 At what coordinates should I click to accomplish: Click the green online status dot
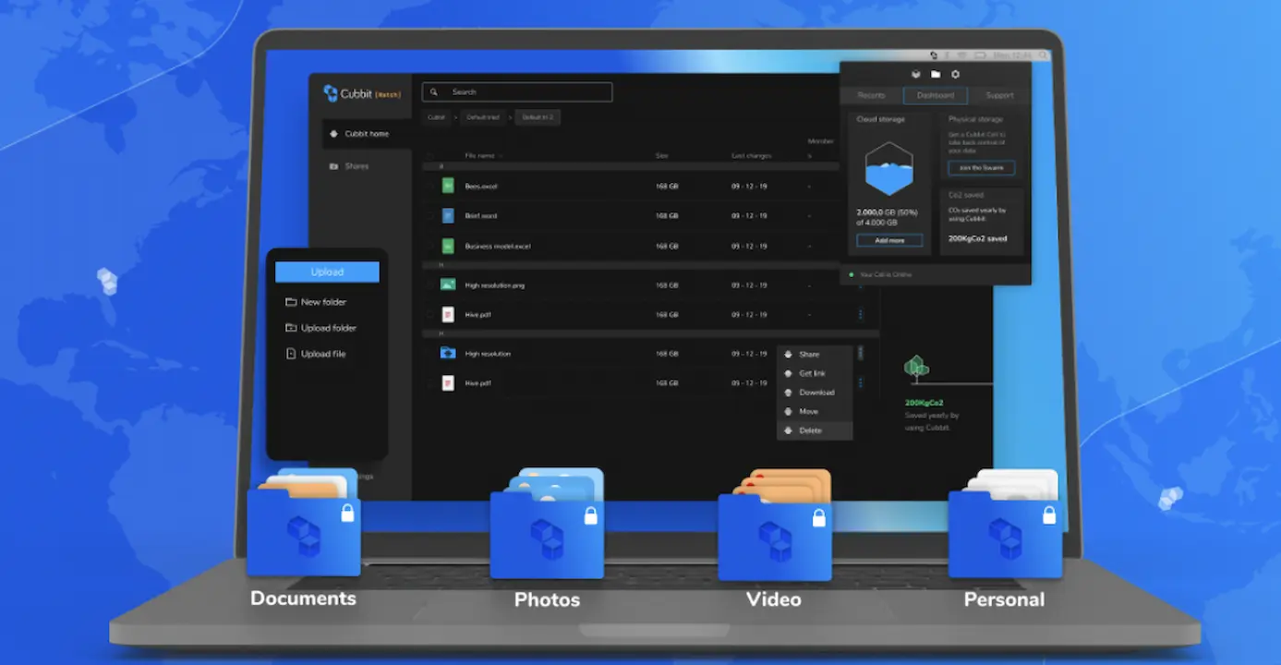coord(852,274)
